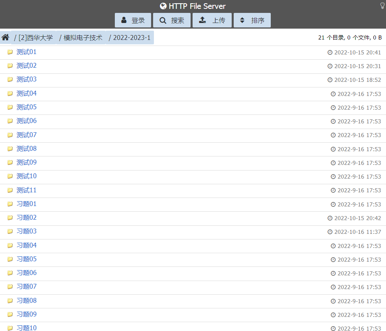Click folder icon for 测试02
The width and height of the screenshot is (386, 331).
10,66
